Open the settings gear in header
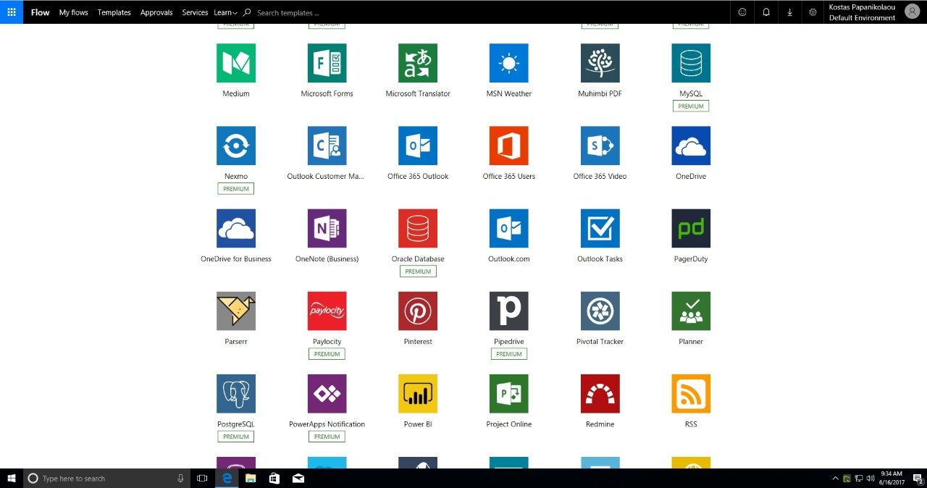The image size is (927, 488). (813, 12)
